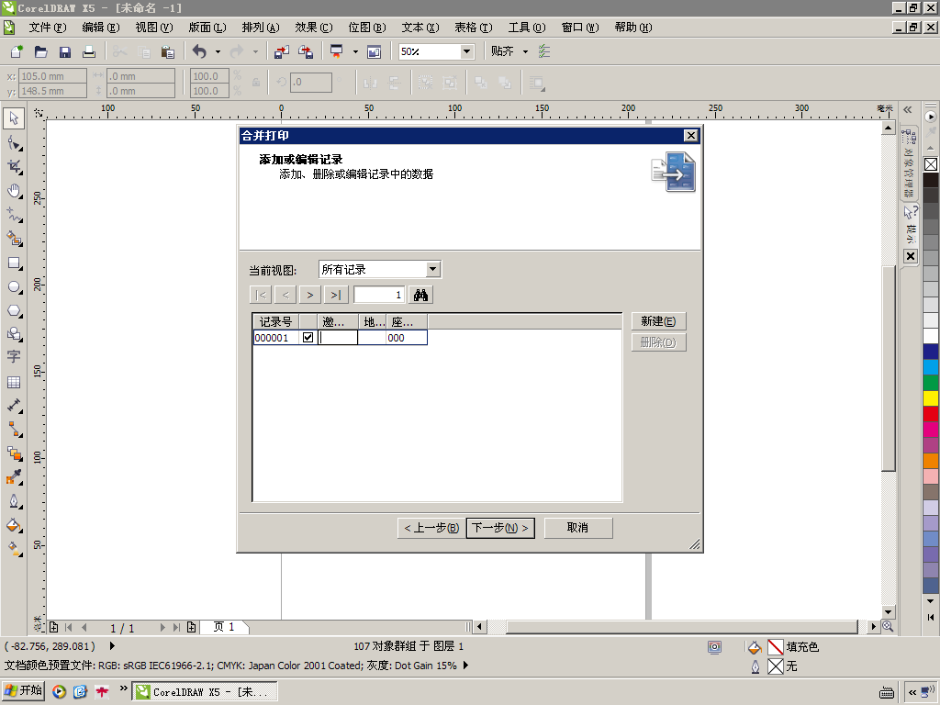Create a new document from toolbar
Screen dimensions: 940x705
[x=17, y=51]
